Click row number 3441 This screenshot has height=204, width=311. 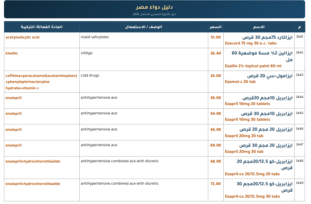[300, 37]
